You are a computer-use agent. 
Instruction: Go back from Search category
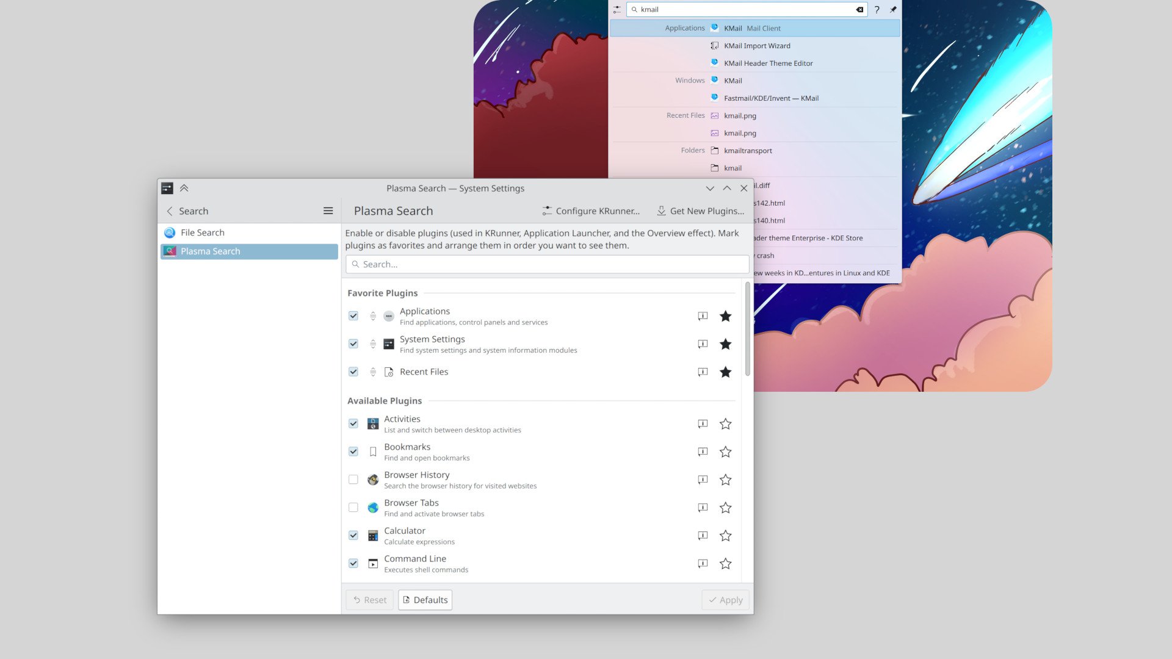[170, 211]
